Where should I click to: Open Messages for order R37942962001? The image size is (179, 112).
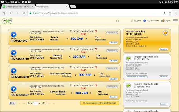point(112,32)
